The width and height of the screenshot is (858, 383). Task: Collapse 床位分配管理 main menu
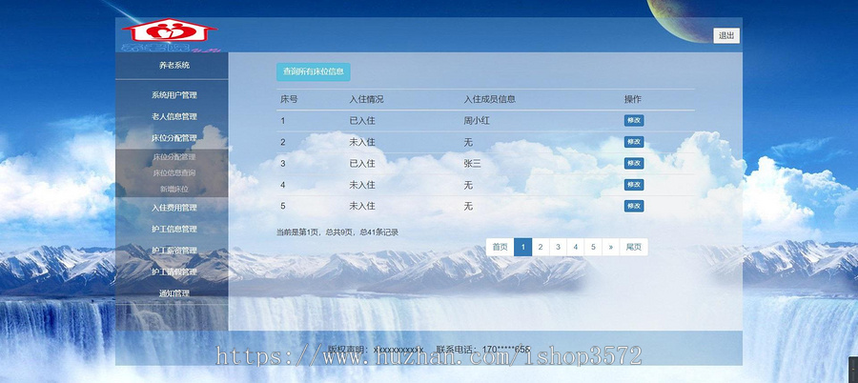click(174, 138)
